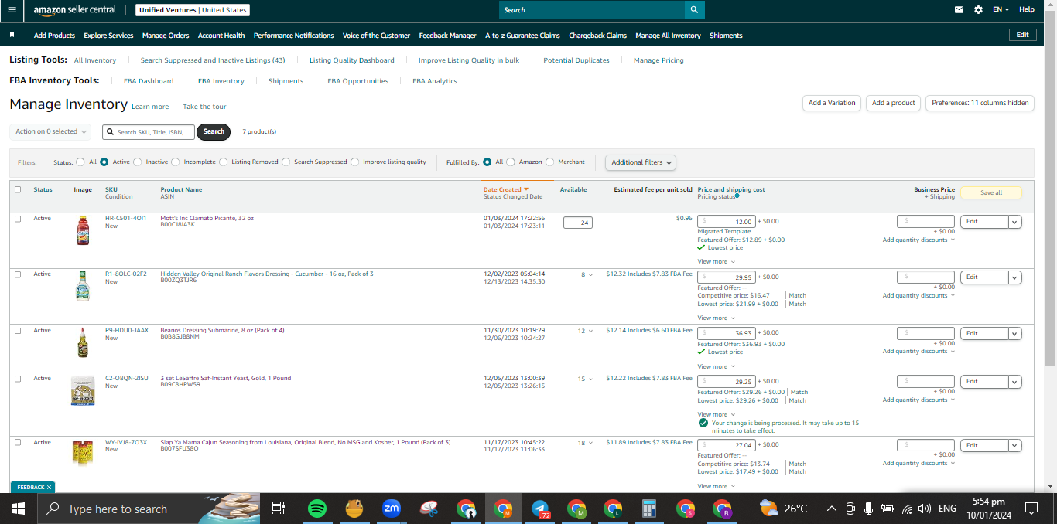Expand 'View more' under Mott's Clamato pricing
Image resolution: width=1057 pixels, height=524 pixels.
pyautogui.click(x=716, y=261)
